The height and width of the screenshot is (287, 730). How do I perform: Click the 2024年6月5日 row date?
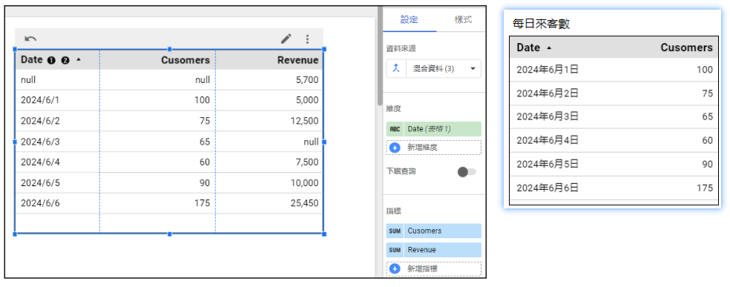[x=547, y=164]
